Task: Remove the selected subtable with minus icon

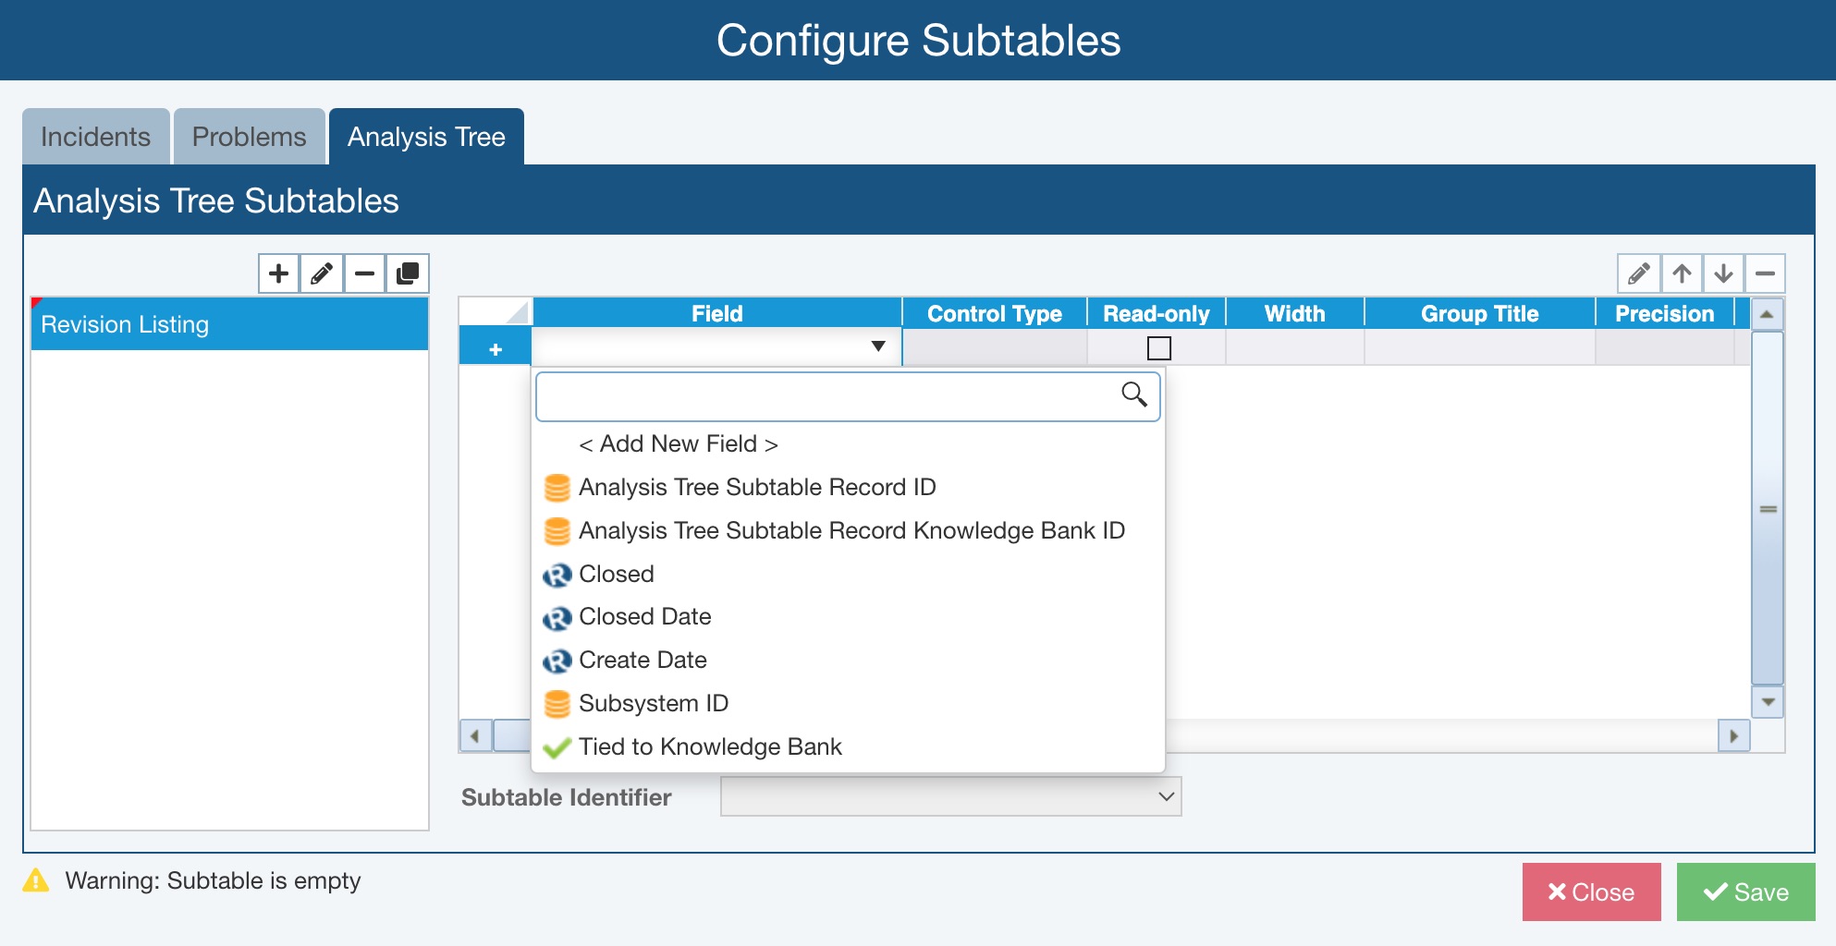Action: (365, 274)
